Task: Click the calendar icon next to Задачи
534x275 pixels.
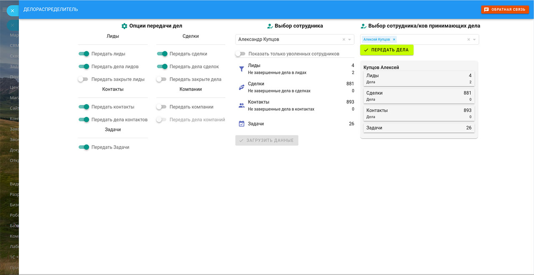Action: (x=241, y=124)
